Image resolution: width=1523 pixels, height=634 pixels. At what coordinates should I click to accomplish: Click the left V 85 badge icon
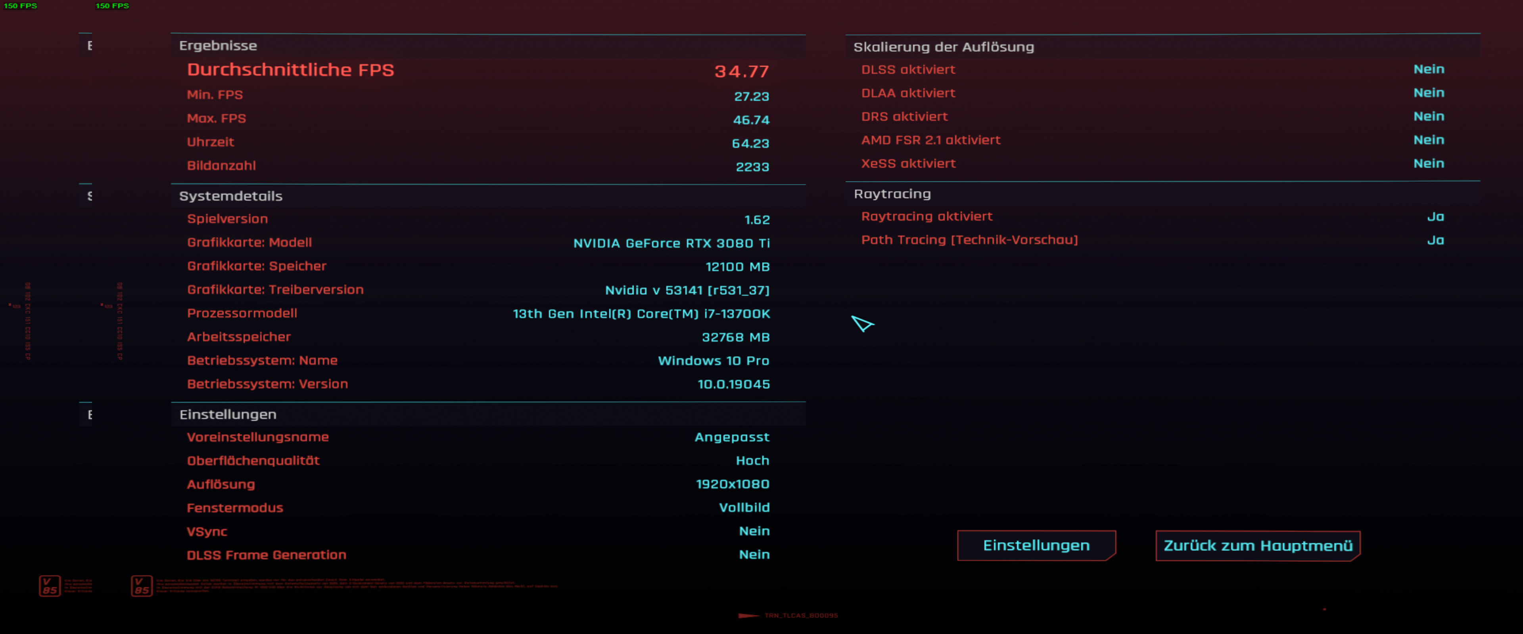pyautogui.click(x=50, y=586)
